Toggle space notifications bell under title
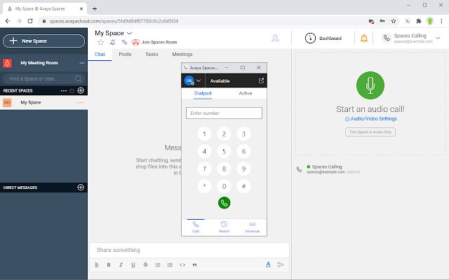Viewport: 449px width, 280px height. click(x=112, y=42)
